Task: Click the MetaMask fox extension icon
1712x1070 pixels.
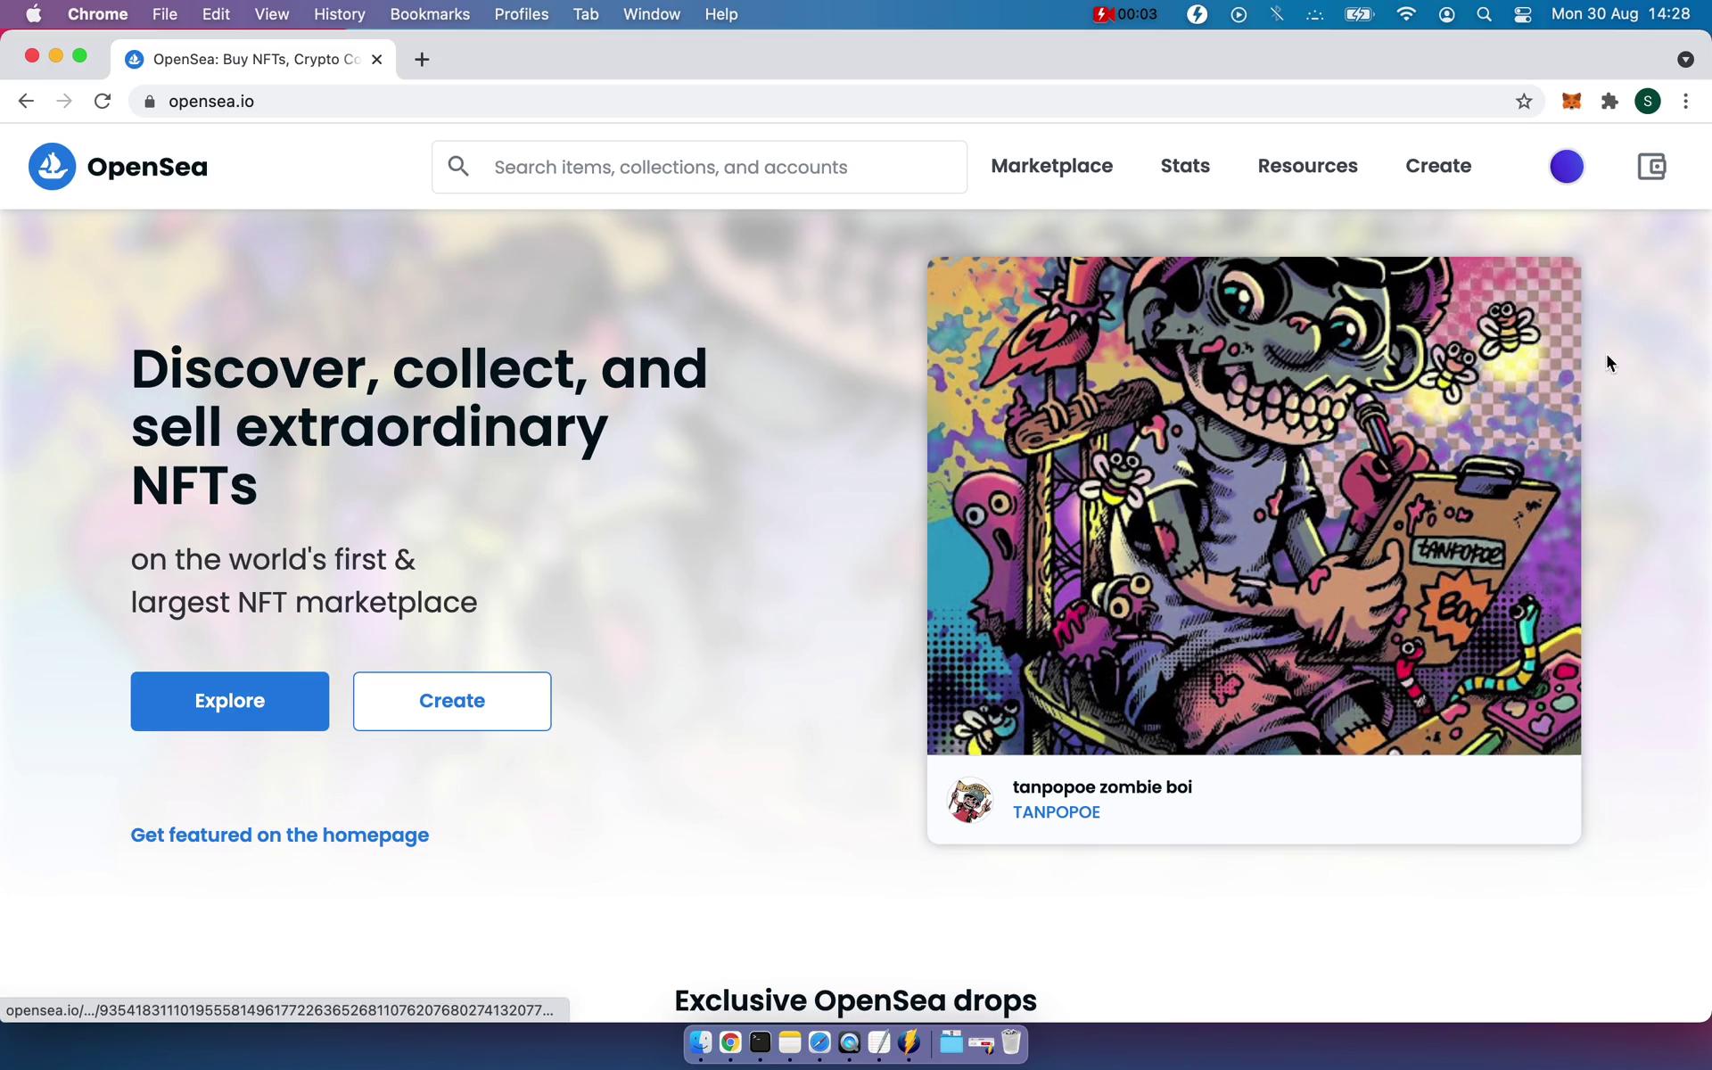Action: [1571, 101]
